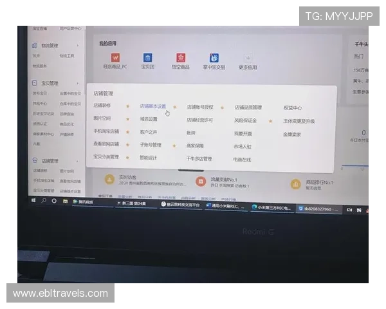Switch to 小米第三方REC电 browser window
This screenshot has height=309, width=386.
pyautogui.click(x=271, y=207)
